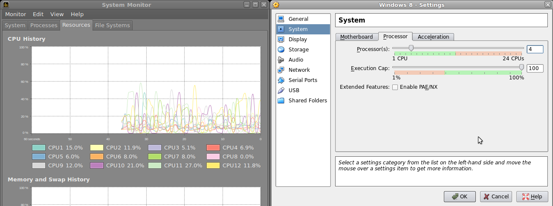Select the Processor tab
The height and width of the screenshot is (206, 553).
point(395,36)
